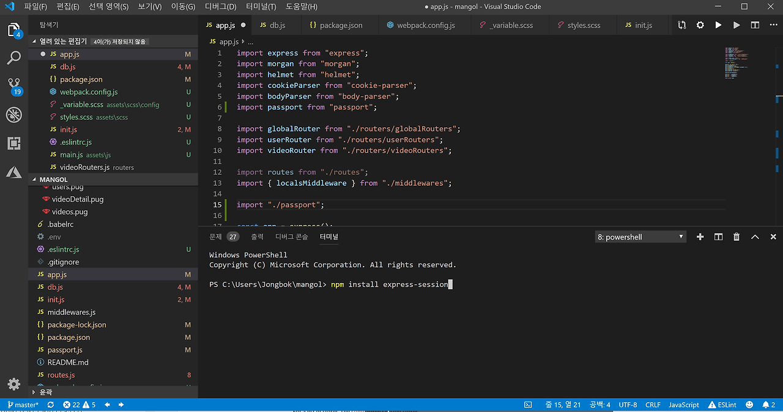Click the ESLint warning status item
783x412 pixels.
722,405
